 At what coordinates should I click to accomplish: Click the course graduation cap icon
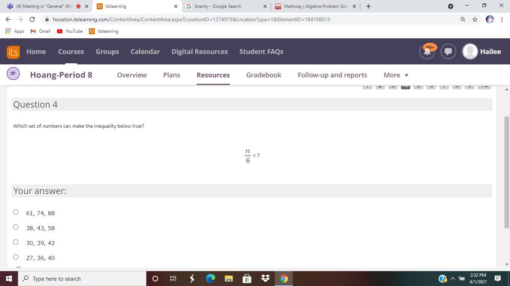coord(13,73)
